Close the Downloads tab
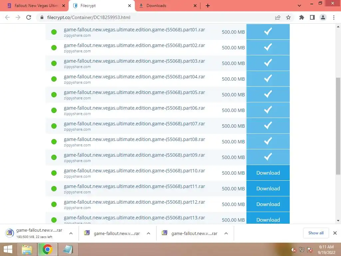This screenshot has height=256, width=341. click(195, 6)
